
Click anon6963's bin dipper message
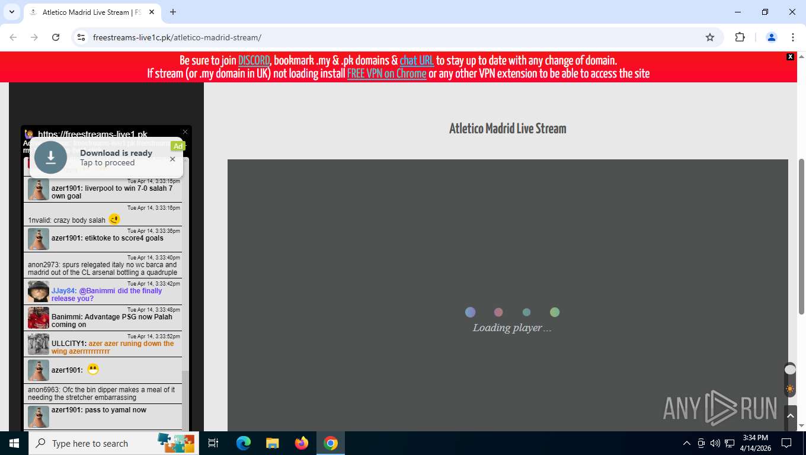coord(101,393)
